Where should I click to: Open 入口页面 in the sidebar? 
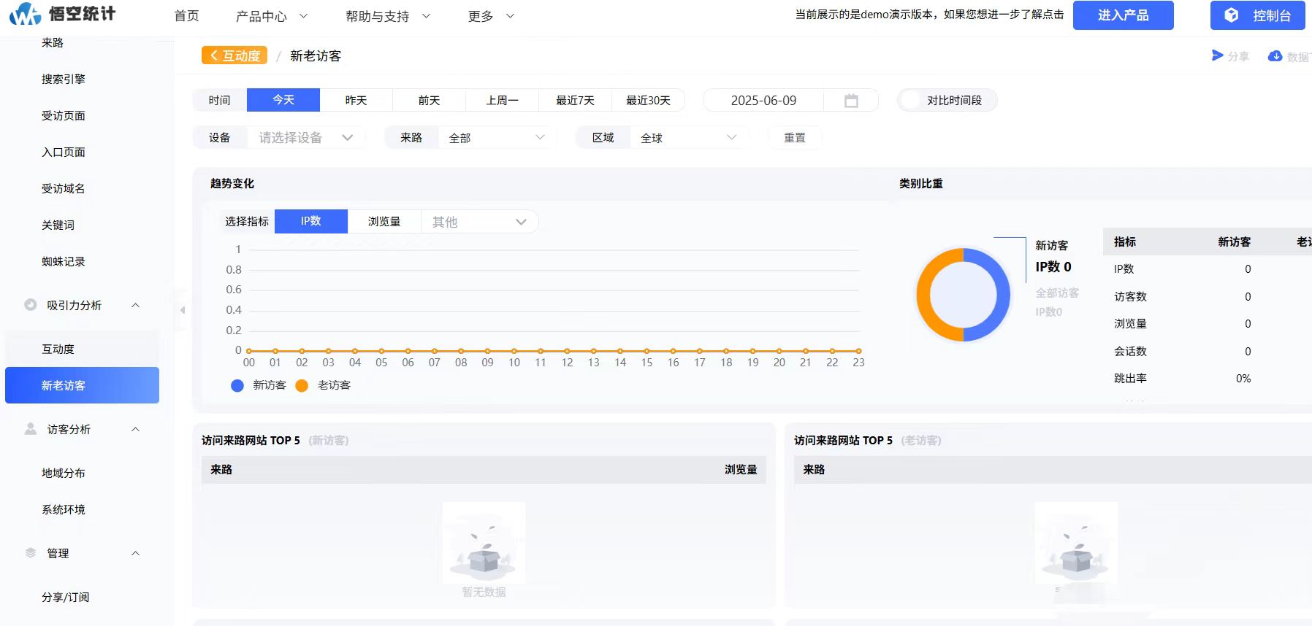(64, 152)
